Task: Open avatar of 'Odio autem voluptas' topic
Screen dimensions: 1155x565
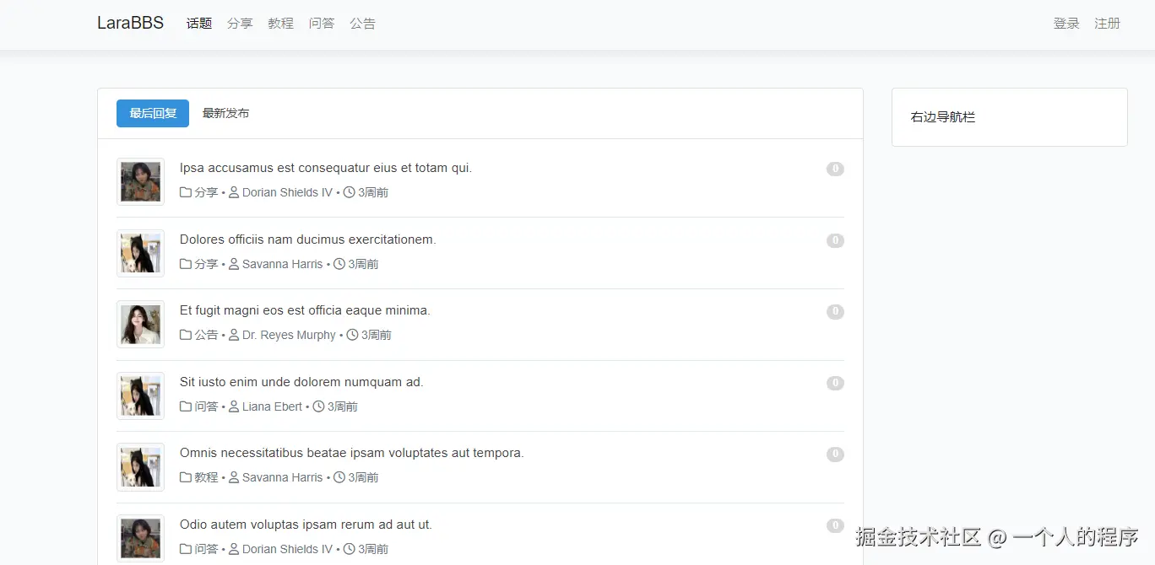Action: 140,538
